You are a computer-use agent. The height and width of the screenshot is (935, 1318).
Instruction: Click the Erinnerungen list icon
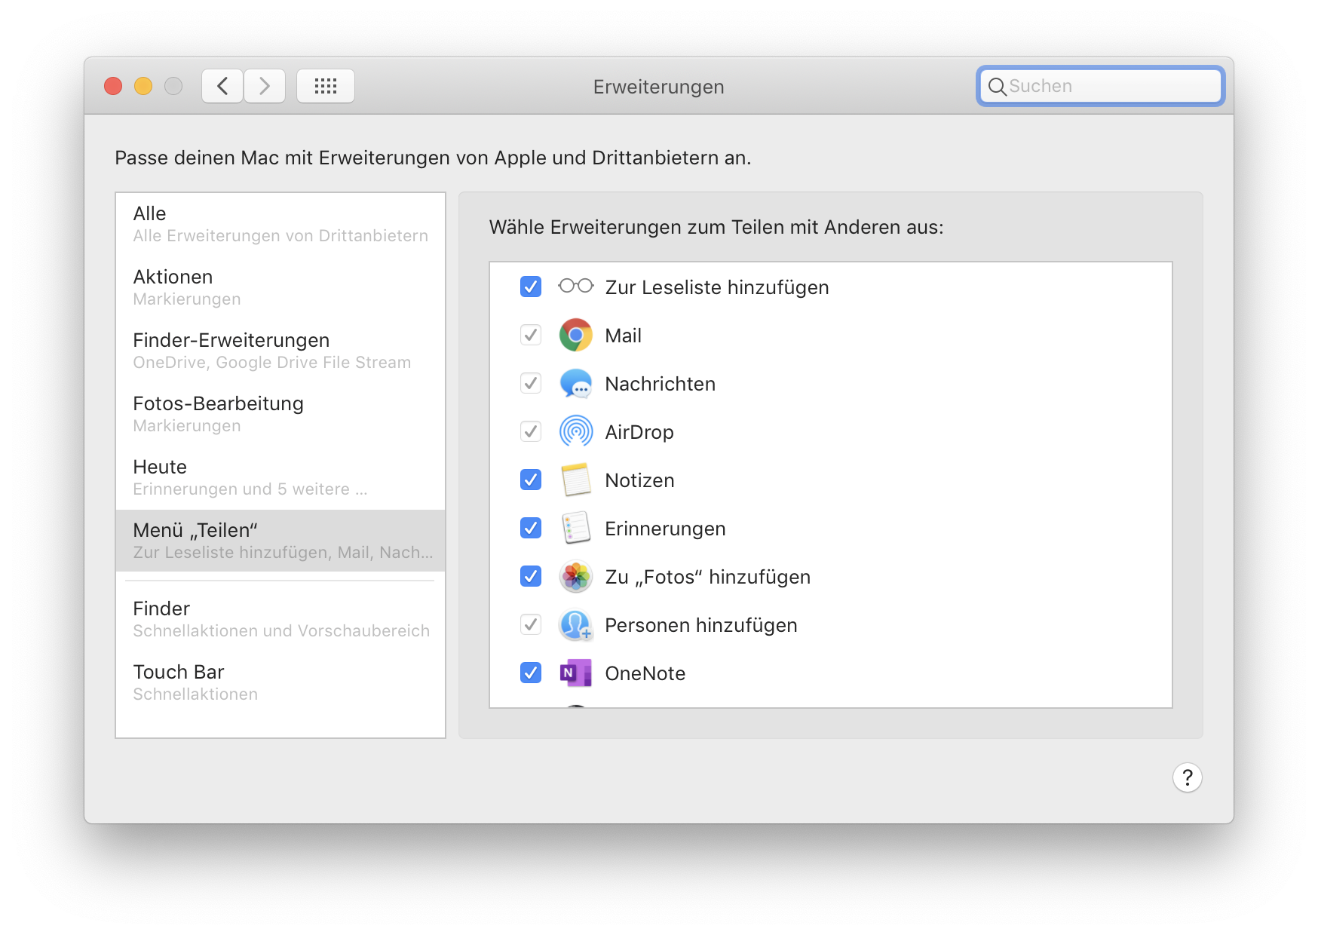[575, 529]
